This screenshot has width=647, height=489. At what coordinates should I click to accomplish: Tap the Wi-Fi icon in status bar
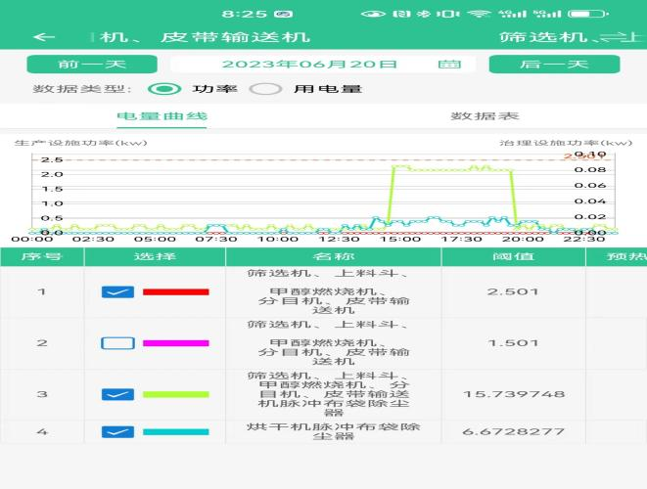(x=479, y=14)
